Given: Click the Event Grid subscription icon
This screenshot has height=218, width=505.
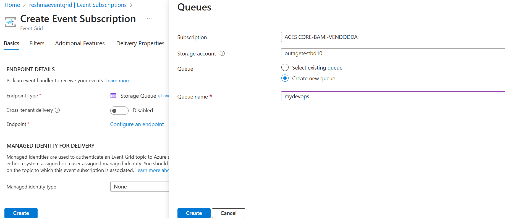Looking at the screenshot, I should (10, 22).
